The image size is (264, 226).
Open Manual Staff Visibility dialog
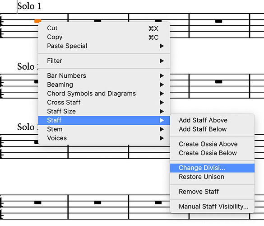(212, 207)
